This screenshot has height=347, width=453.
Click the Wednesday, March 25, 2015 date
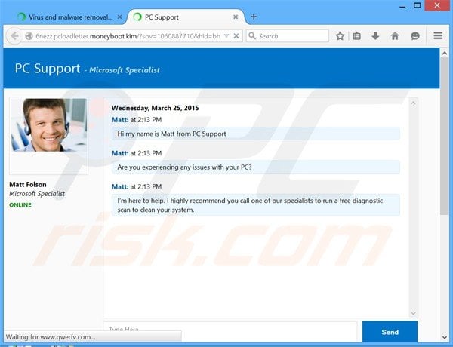[x=155, y=108]
